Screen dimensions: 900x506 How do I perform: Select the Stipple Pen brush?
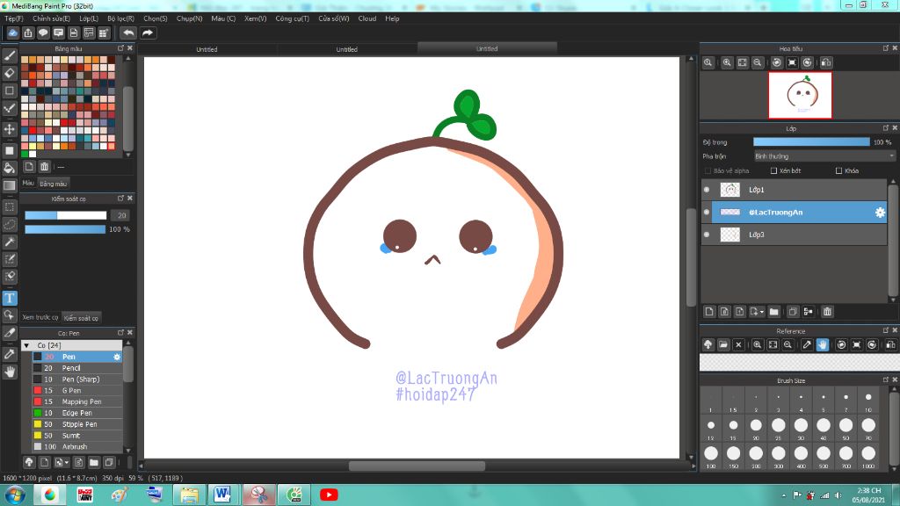tap(77, 424)
